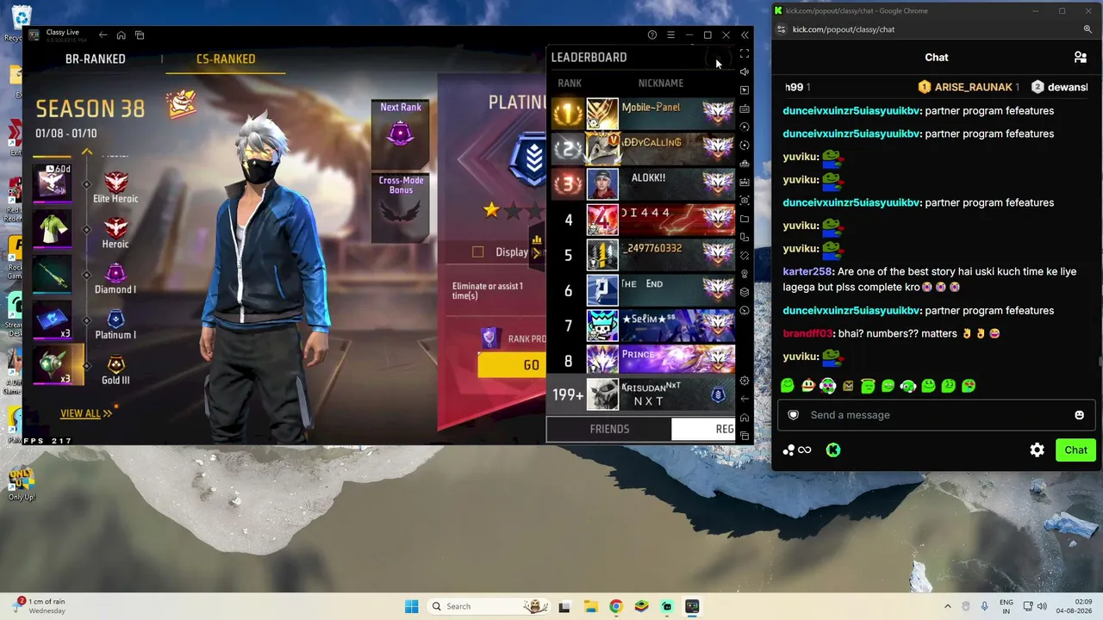The image size is (1103, 620).
Task: Open Chrome site information icon
Action: point(781,29)
